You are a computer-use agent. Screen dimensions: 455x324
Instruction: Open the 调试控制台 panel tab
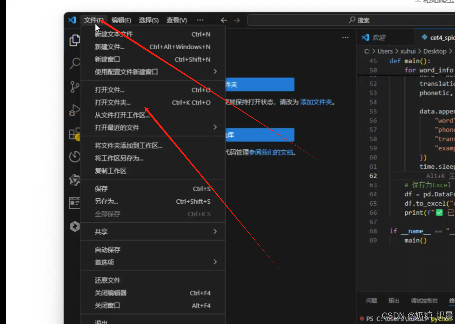tap(424, 301)
